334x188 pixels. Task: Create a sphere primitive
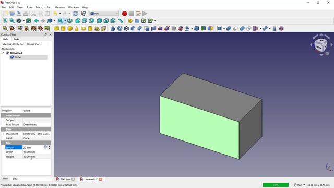point(70,28)
